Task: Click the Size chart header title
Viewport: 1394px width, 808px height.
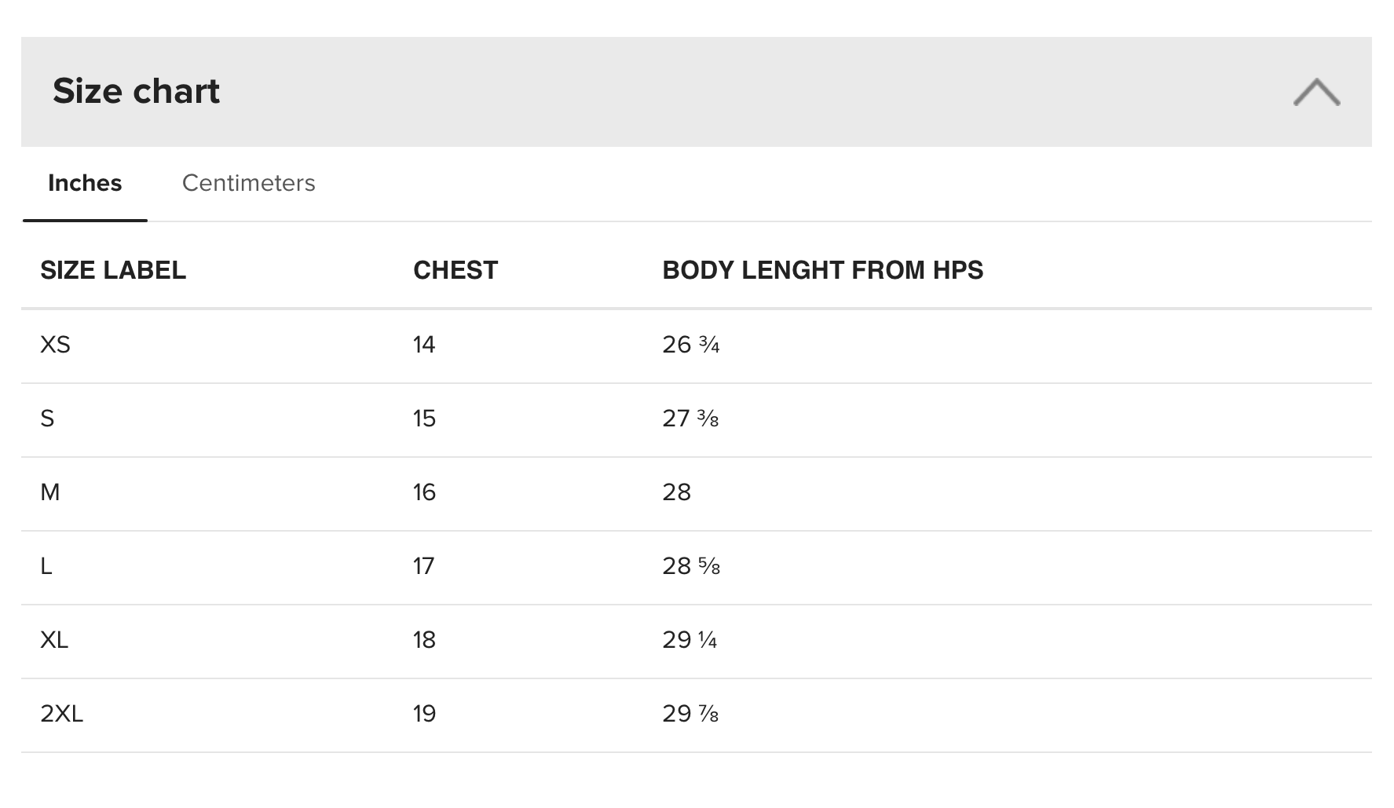Action: (136, 91)
